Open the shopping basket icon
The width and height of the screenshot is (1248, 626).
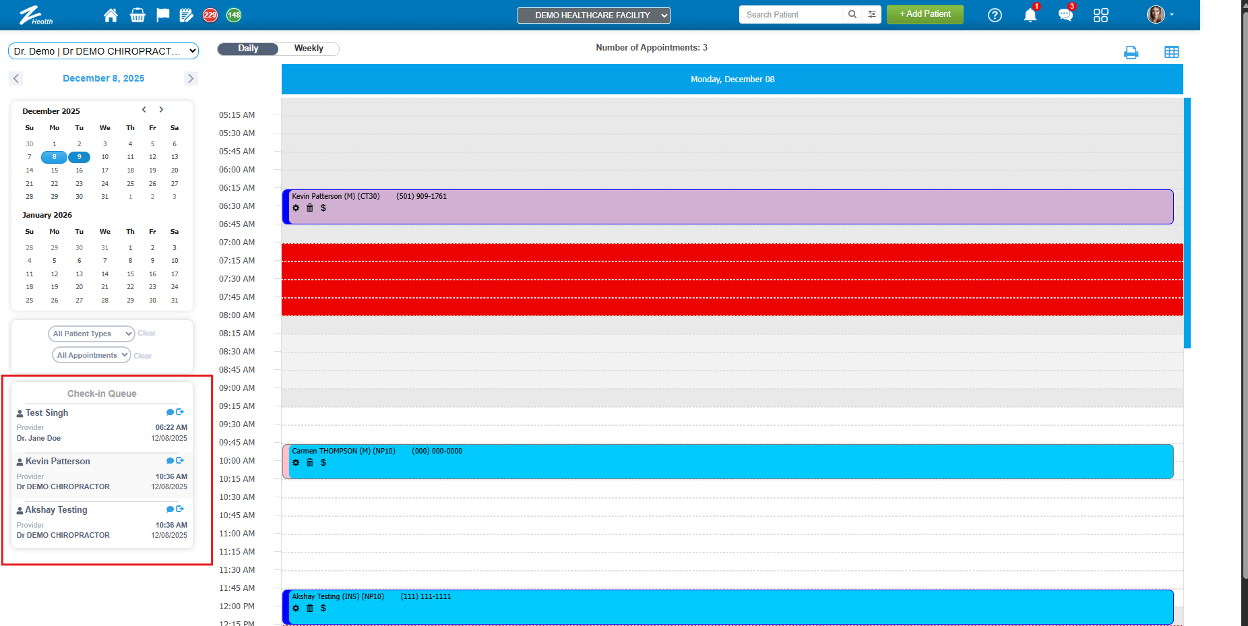pyautogui.click(x=137, y=15)
